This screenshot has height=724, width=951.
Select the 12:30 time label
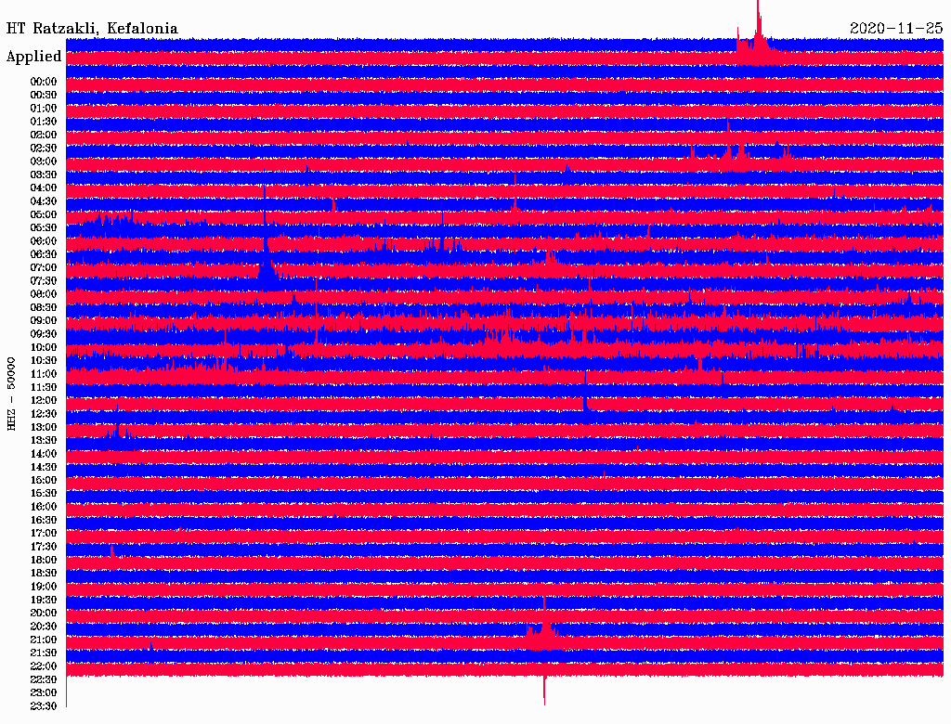click(x=44, y=414)
